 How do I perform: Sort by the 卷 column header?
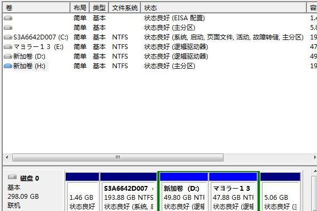pyautogui.click(x=36, y=8)
